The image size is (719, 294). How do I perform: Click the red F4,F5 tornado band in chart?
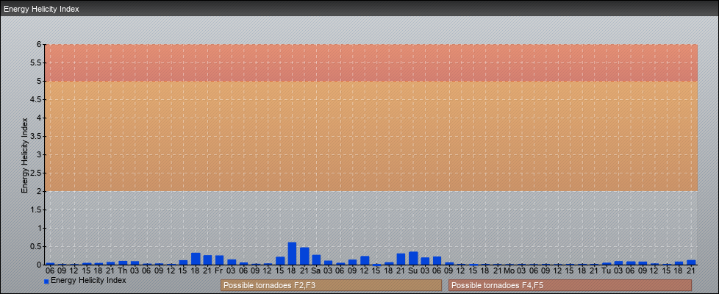point(371,62)
